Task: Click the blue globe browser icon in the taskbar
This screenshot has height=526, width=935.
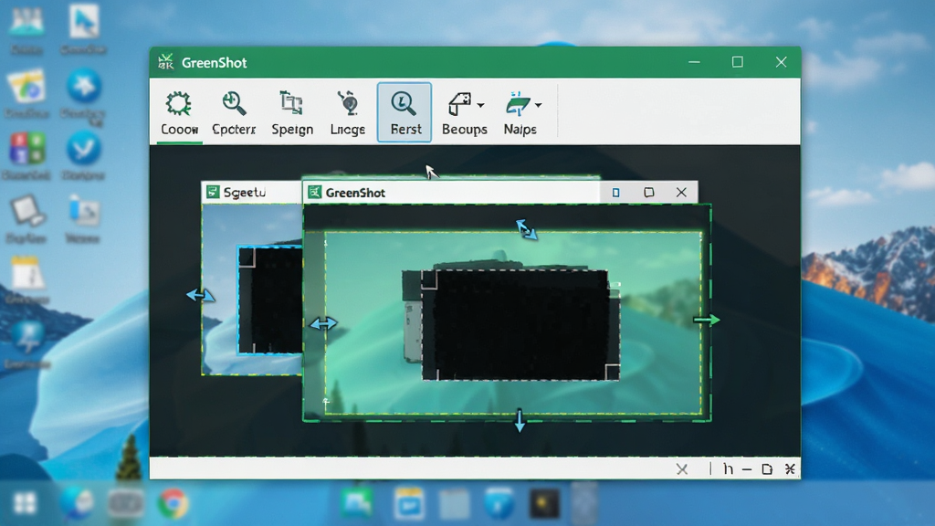Action: 77,503
